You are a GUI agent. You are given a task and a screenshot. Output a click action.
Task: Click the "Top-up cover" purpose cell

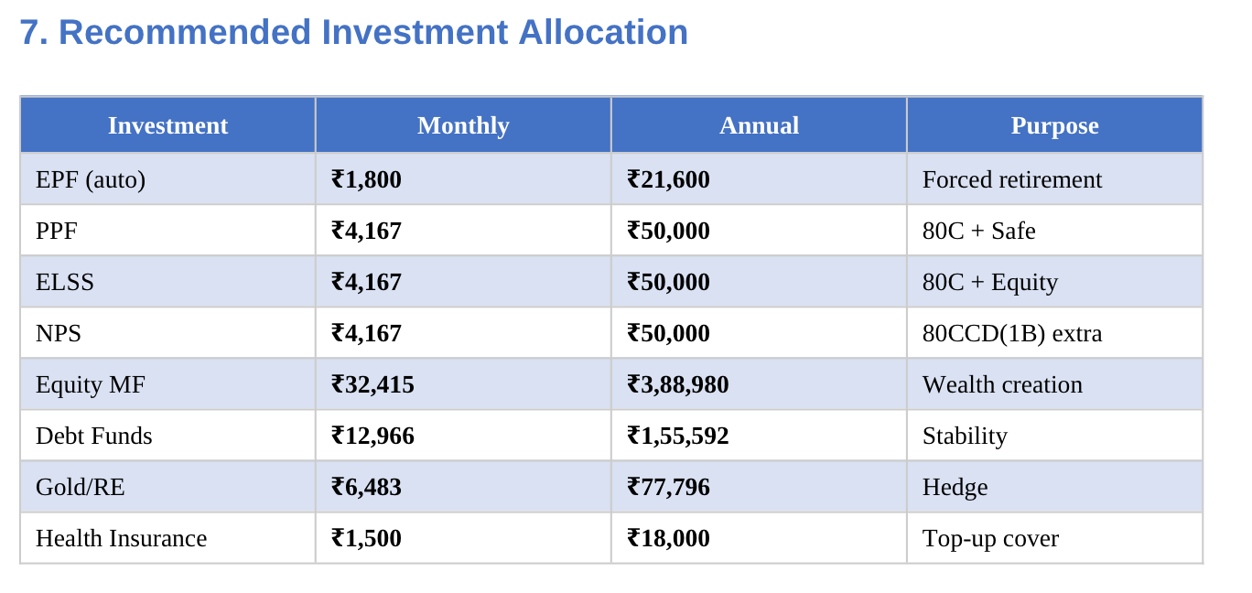[990, 538]
